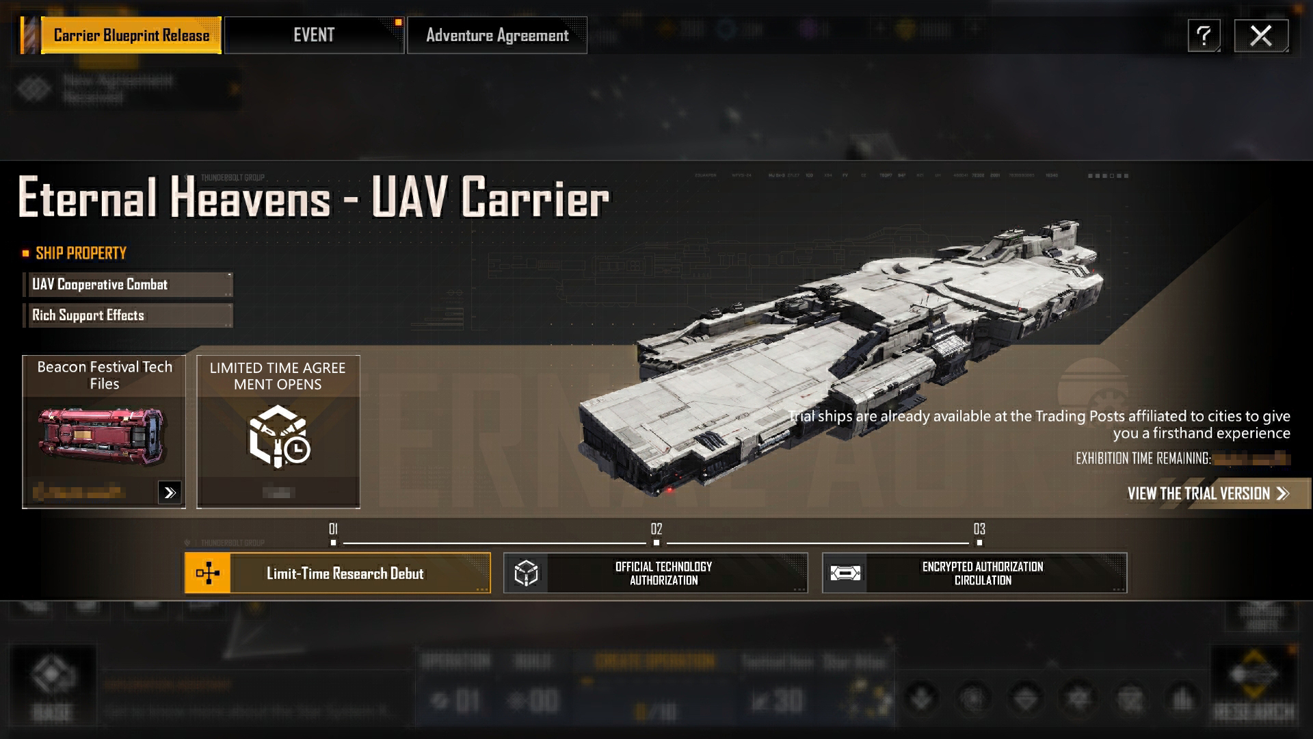Select the Carrier Blueprint Release tab
Screen dimensions: 1313x739
click(131, 36)
